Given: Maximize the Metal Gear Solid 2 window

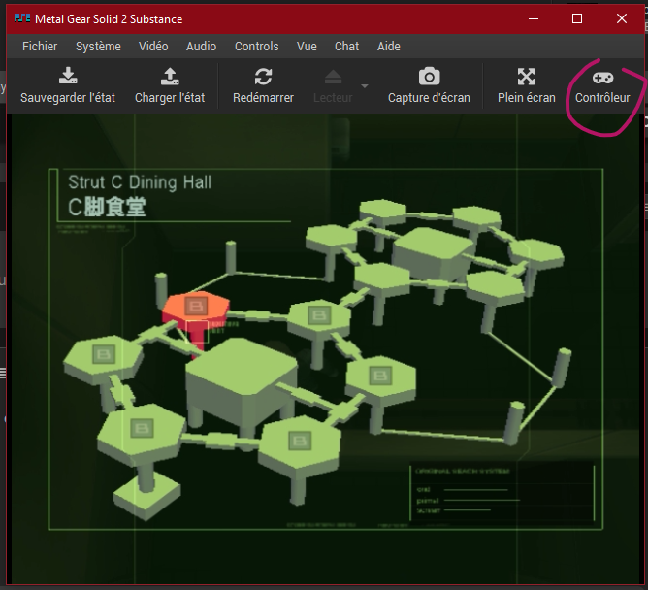Looking at the screenshot, I should click(x=577, y=19).
